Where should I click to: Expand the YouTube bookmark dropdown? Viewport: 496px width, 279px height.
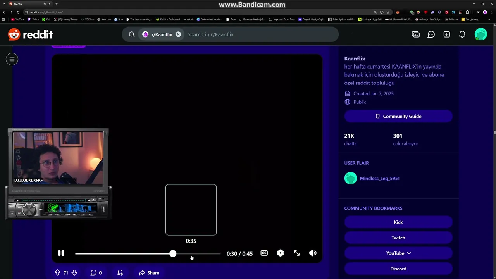pyautogui.click(x=398, y=253)
